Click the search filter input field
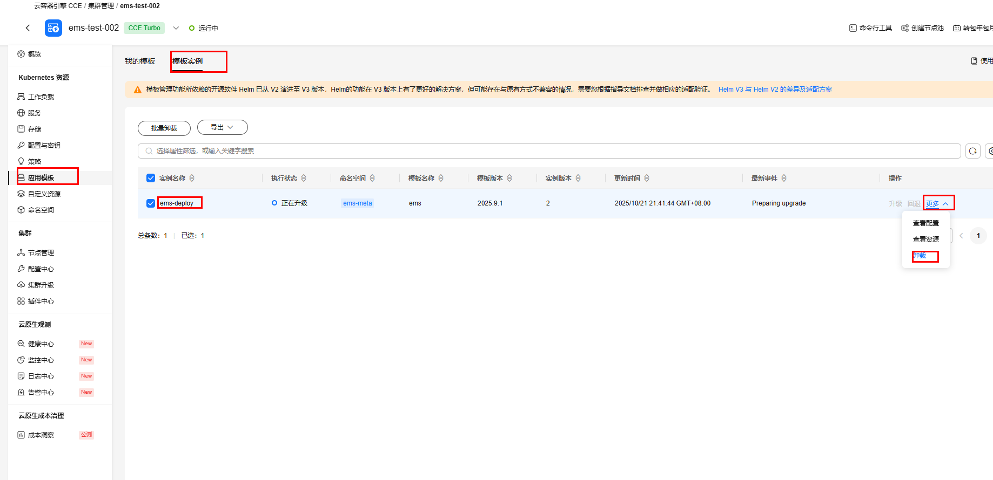Screen dimensions: 993x480 point(549,151)
